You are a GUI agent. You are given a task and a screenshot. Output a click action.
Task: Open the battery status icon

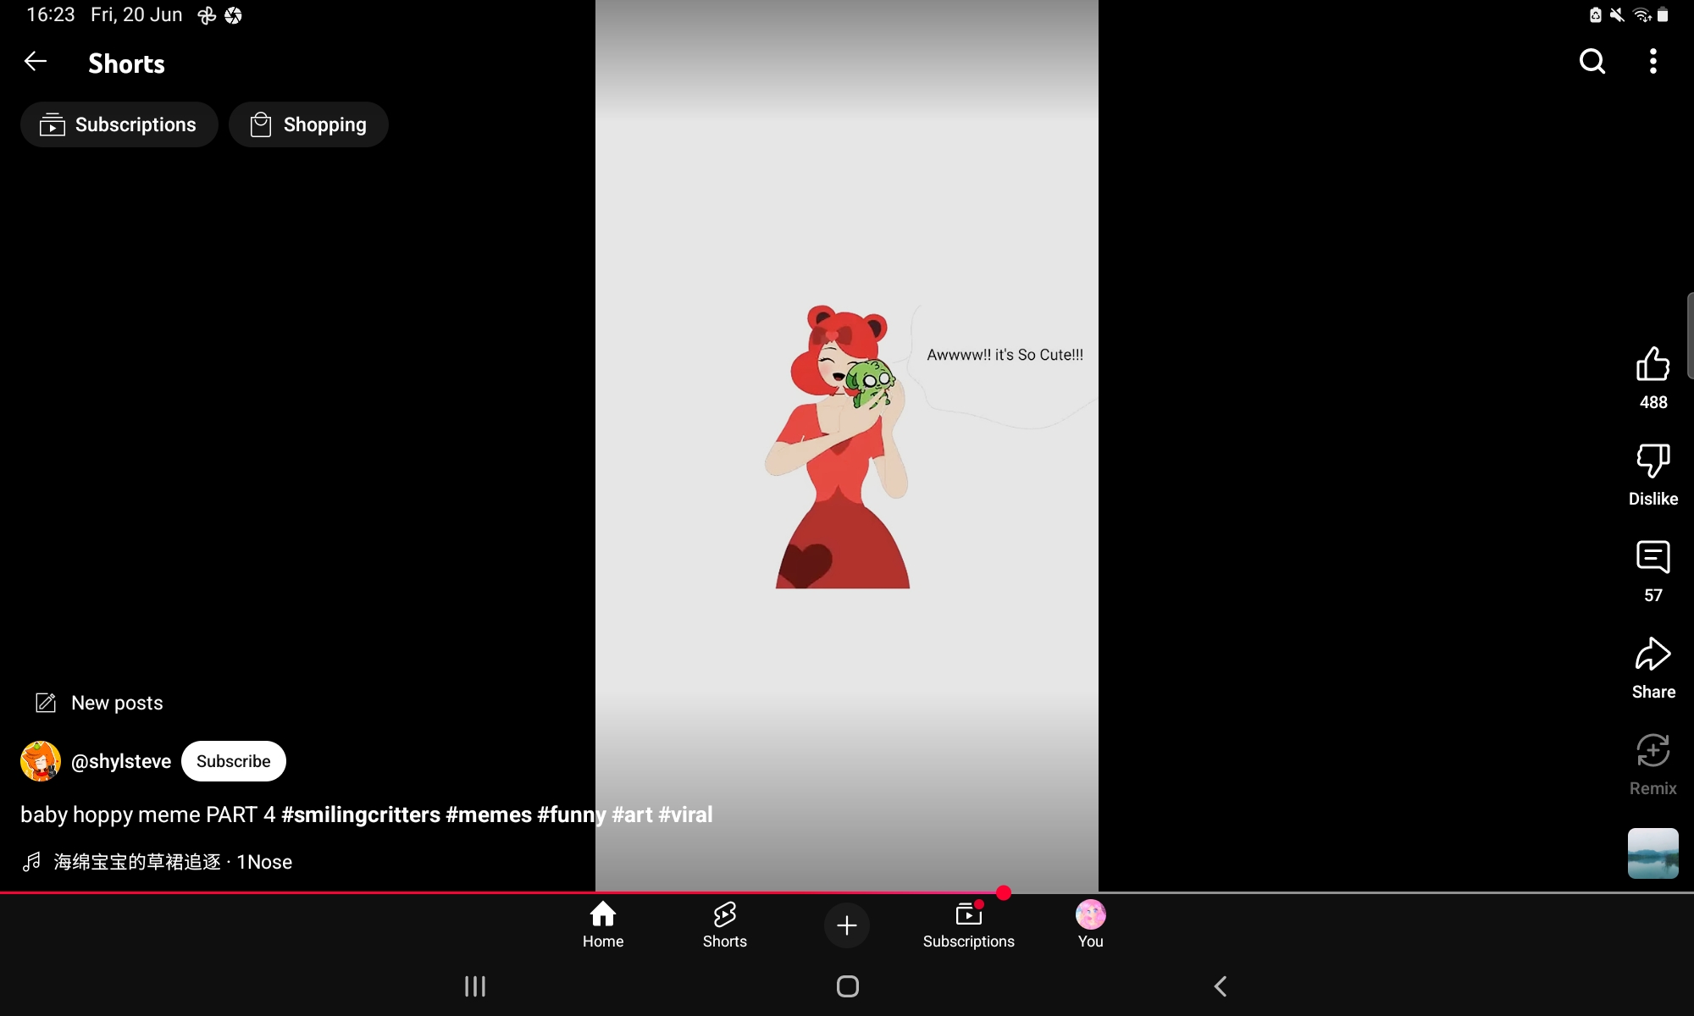[1664, 15]
